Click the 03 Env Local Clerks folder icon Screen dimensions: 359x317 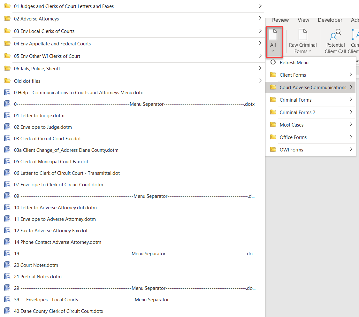[8, 31]
